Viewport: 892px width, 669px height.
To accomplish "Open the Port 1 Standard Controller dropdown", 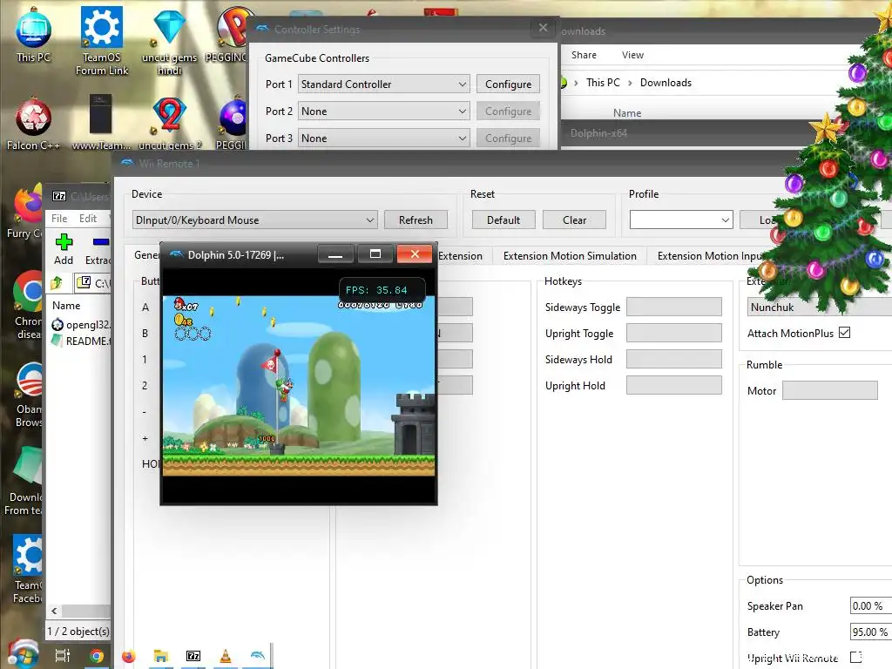I will point(384,84).
